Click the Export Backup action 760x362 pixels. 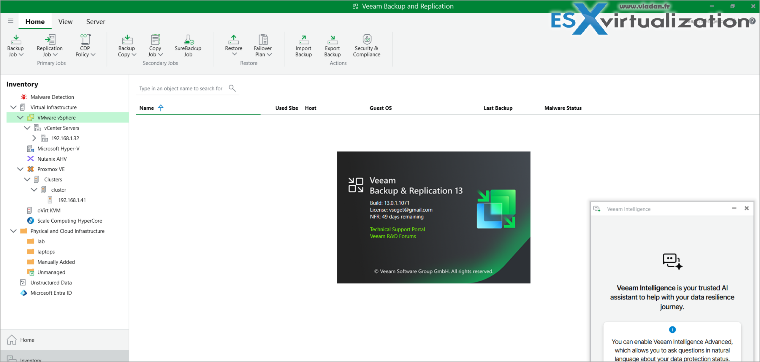point(332,46)
